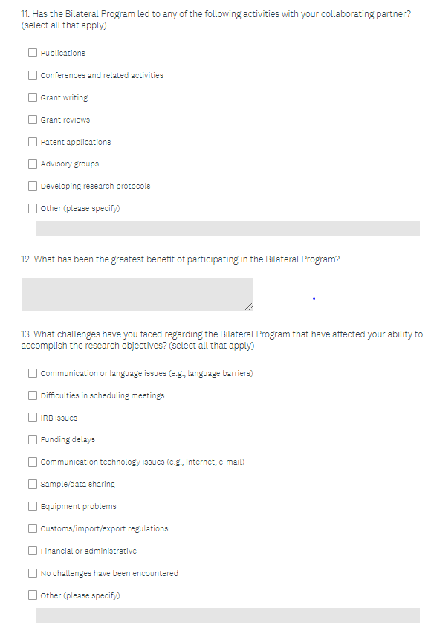Select No challenges have been encountered
Image resolution: width=434 pixels, height=634 pixels.
pos(33,573)
